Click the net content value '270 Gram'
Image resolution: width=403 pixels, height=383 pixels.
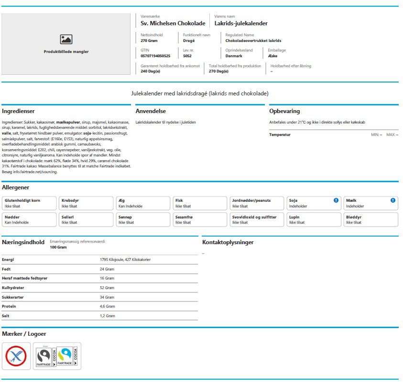tap(149, 41)
